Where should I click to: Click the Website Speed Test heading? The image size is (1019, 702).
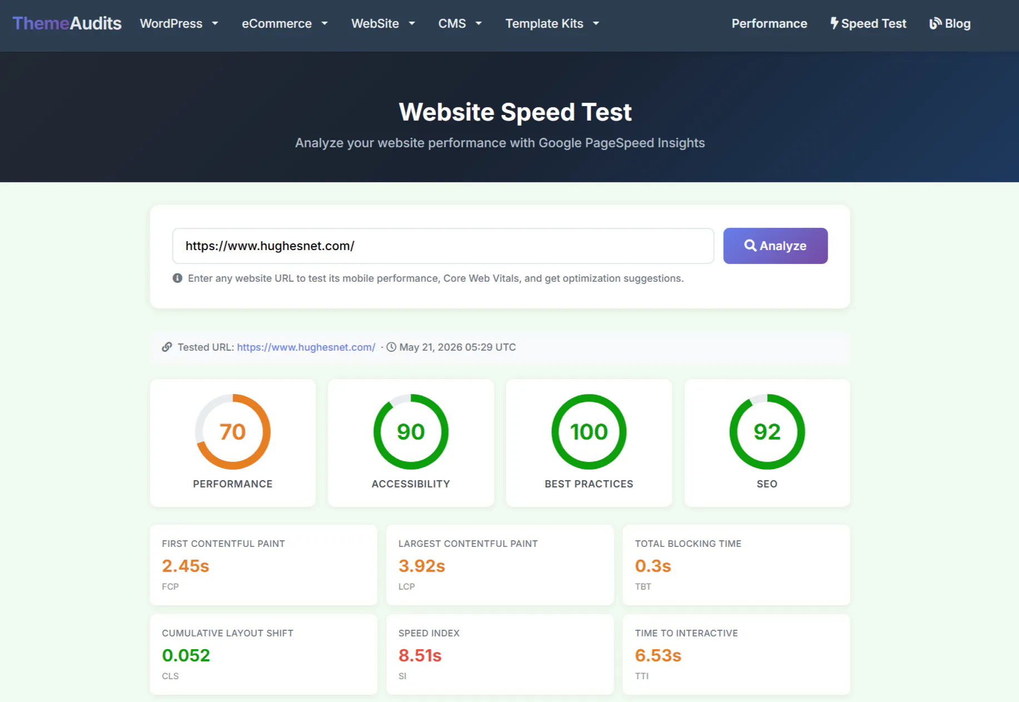click(515, 112)
